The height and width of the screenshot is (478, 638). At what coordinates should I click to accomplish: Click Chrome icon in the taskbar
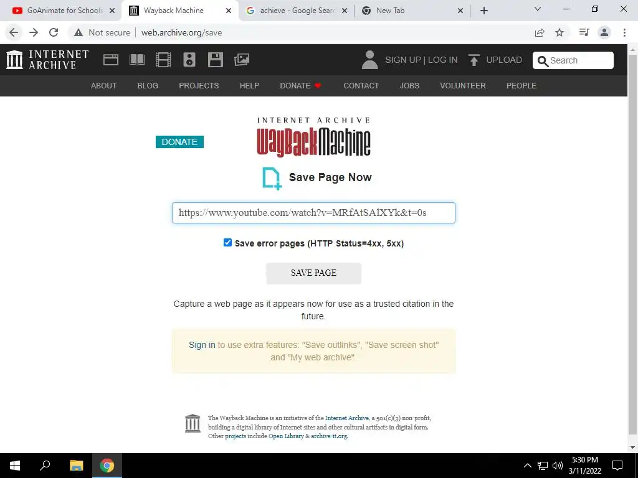pyautogui.click(x=107, y=466)
